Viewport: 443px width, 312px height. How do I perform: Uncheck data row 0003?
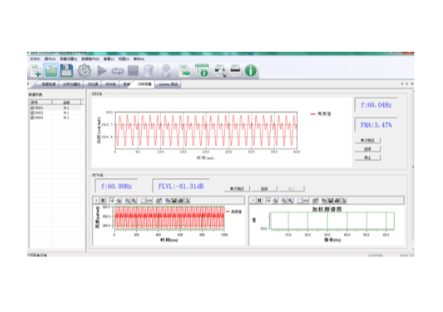[x=32, y=117]
